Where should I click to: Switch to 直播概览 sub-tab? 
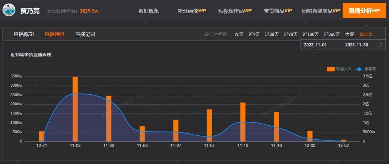[24, 34]
